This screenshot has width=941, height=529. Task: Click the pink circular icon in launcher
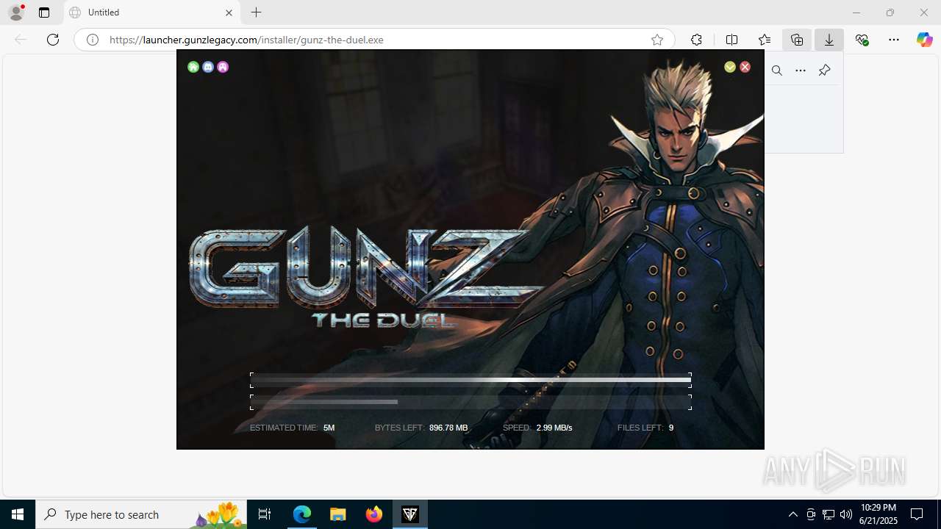click(x=223, y=67)
